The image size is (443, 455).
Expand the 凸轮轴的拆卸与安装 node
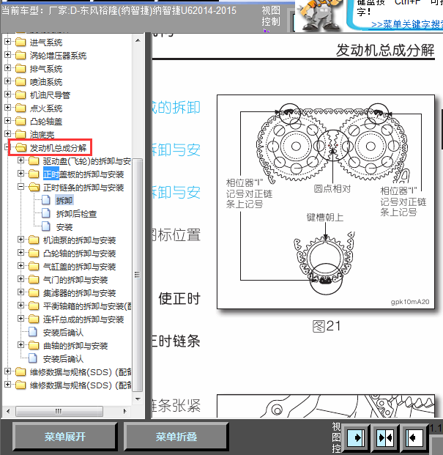(21, 253)
